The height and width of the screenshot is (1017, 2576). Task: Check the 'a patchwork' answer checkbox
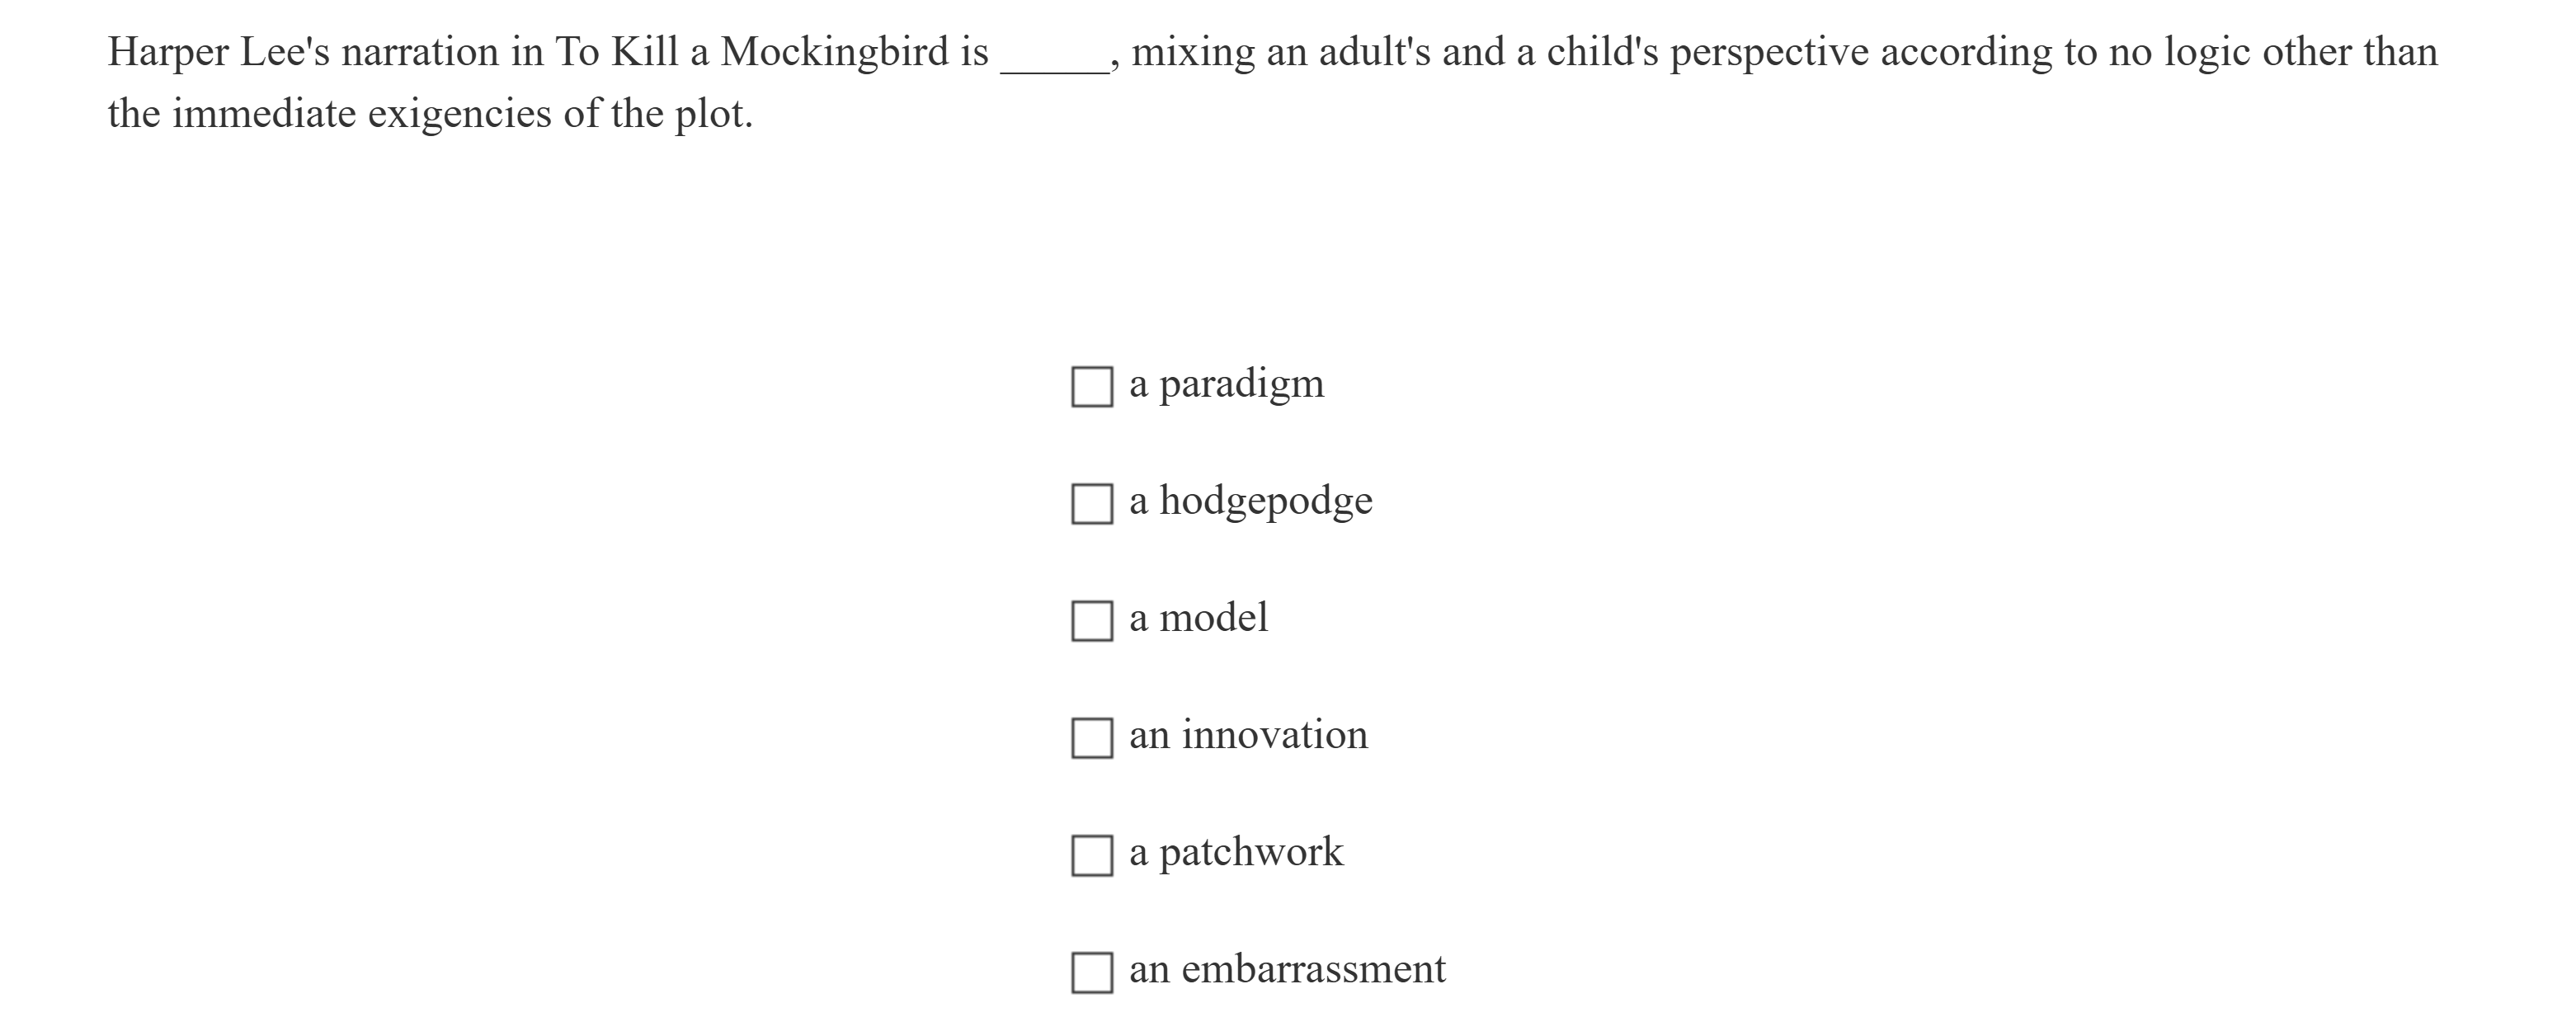tap(1093, 855)
